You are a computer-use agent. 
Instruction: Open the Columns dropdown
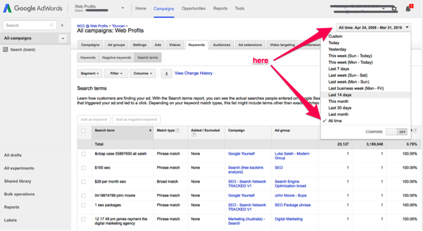pos(143,73)
